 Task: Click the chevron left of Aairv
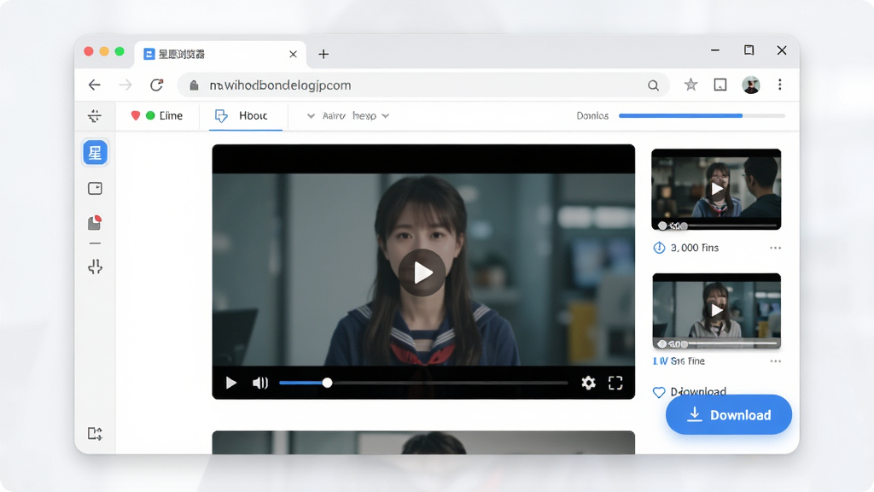311,116
